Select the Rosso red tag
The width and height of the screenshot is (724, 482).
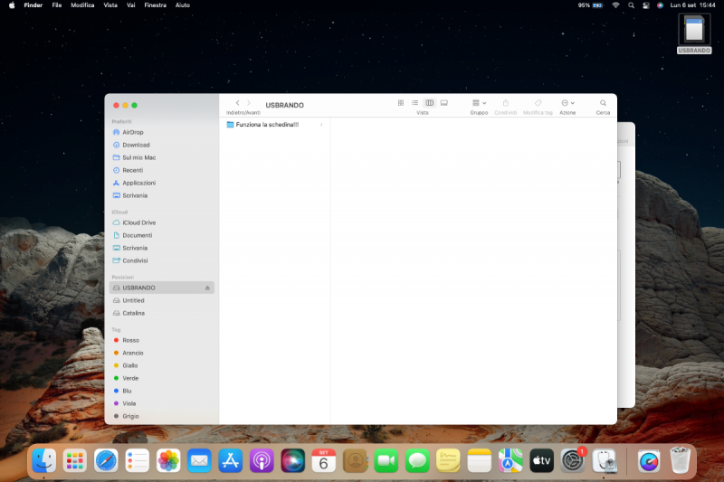point(130,340)
